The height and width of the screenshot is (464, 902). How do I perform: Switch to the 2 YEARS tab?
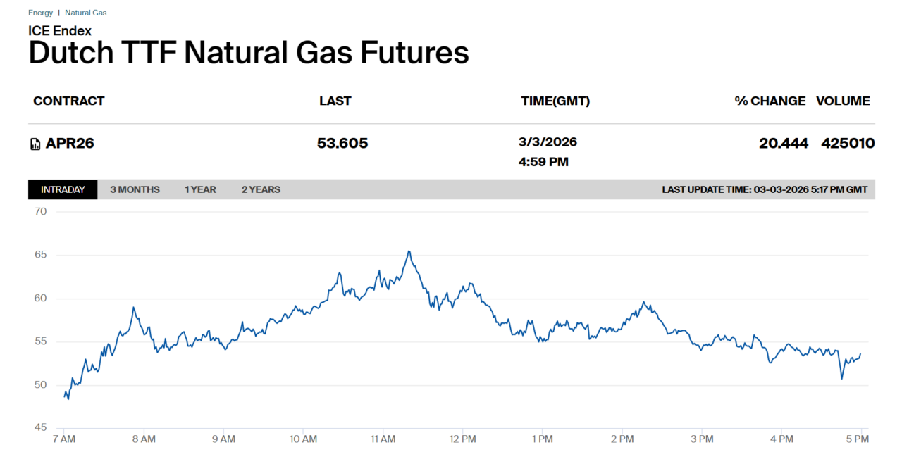coord(261,189)
